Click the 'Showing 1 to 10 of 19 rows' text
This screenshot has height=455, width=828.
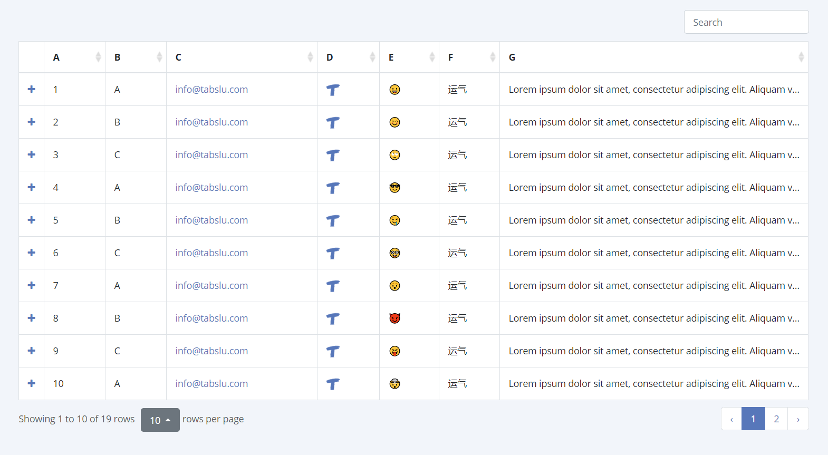76,419
